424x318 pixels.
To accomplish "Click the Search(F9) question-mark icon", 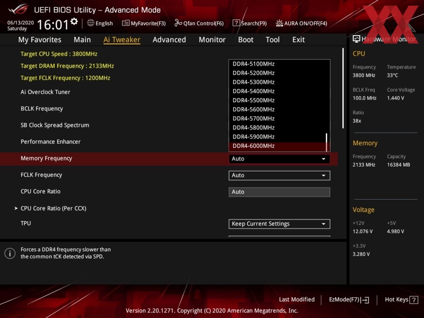I will [236, 23].
